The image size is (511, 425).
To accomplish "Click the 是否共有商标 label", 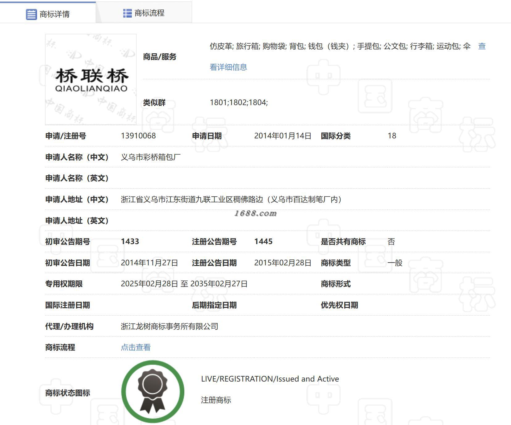I will point(343,242).
